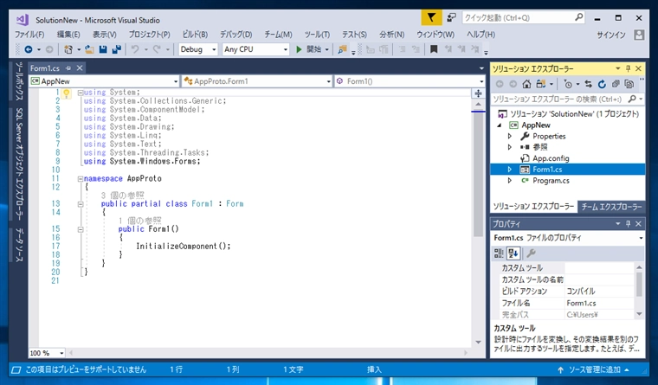
Task: Click サインイン link at top right
Action: pos(611,34)
